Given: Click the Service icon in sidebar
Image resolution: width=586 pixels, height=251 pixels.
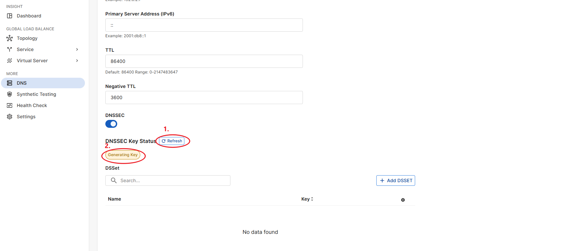Looking at the screenshot, I should [10, 49].
